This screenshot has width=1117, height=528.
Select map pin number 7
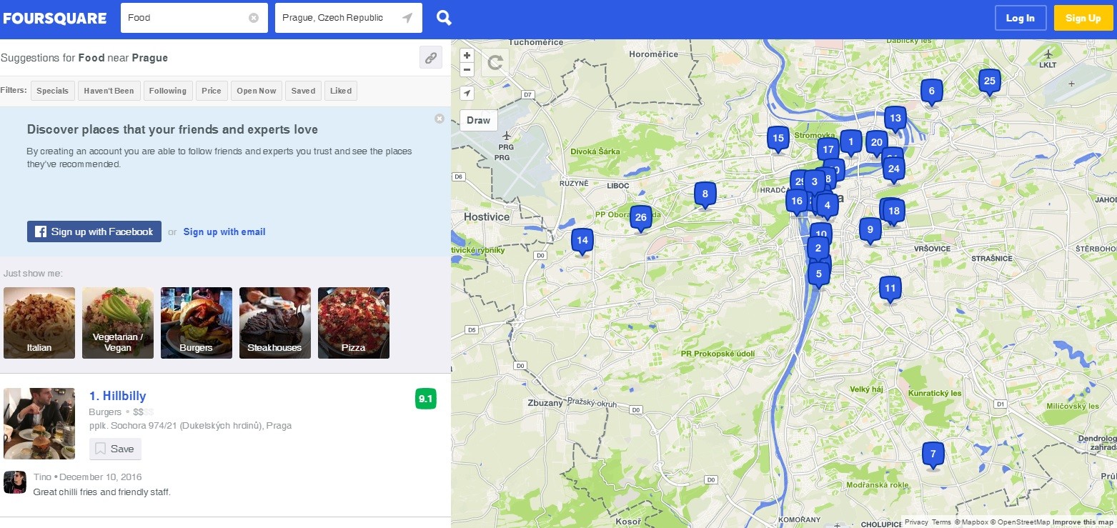[933, 455]
